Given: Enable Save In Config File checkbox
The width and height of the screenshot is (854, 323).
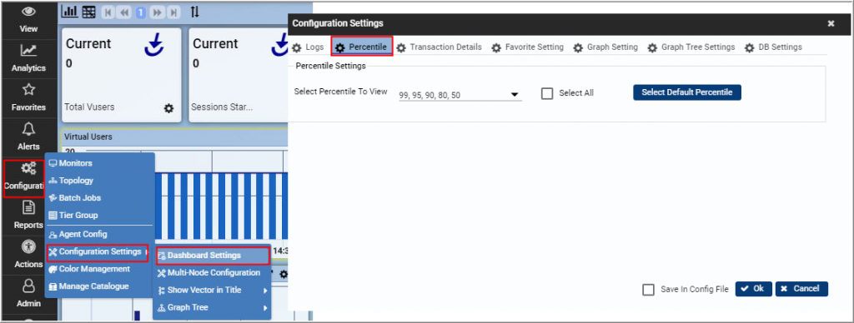Looking at the screenshot, I should [x=648, y=290].
